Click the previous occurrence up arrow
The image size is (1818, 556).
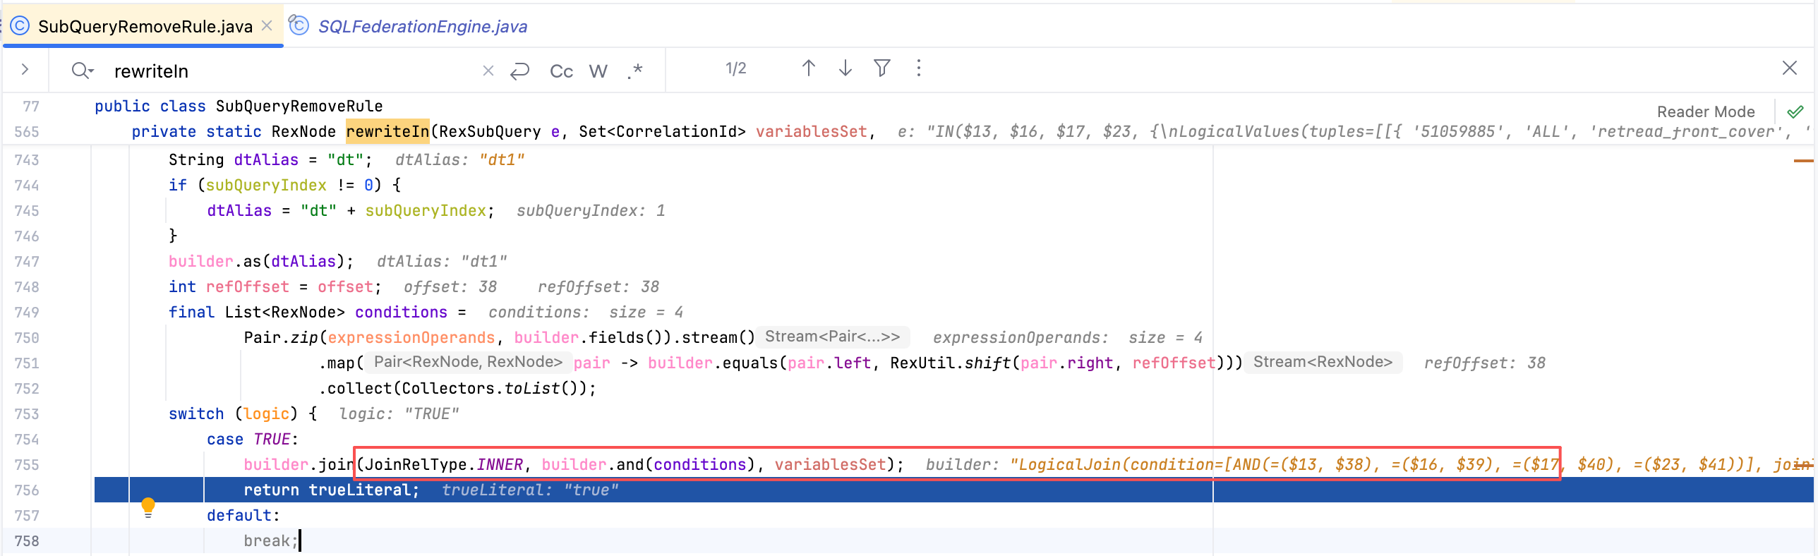click(x=809, y=68)
